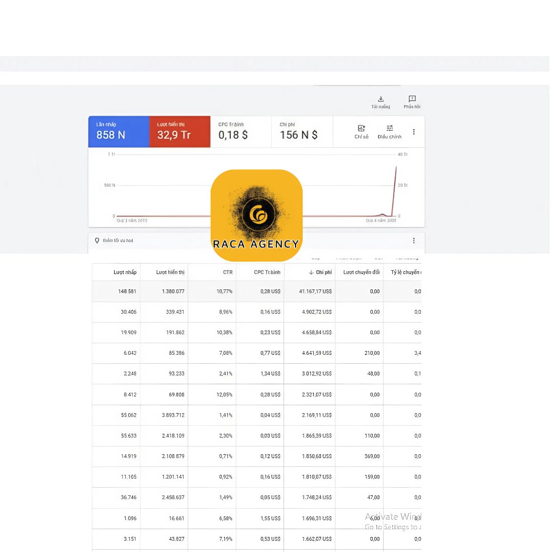Click the clicks cell 19.909
Viewport: 552px width, 552px height.
(x=129, y=332)
